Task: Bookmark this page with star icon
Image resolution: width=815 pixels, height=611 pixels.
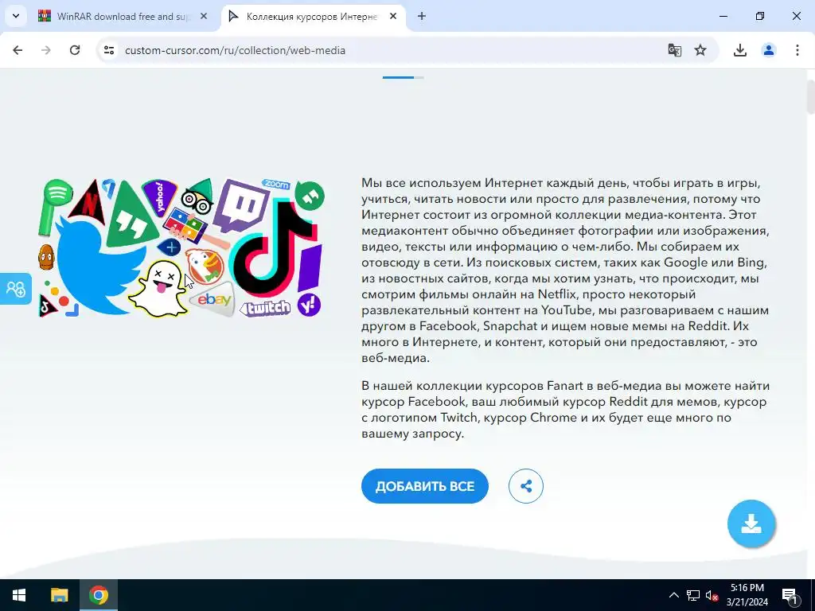Action: click(x=700, y=50)
